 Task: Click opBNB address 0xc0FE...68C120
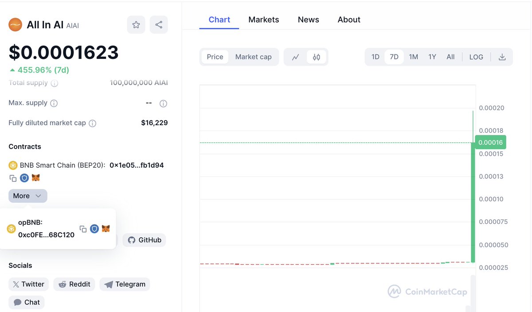pos(46,235)
